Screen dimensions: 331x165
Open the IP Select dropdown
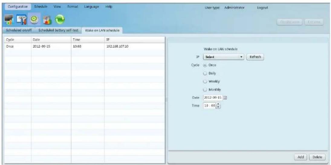[223, 57]
